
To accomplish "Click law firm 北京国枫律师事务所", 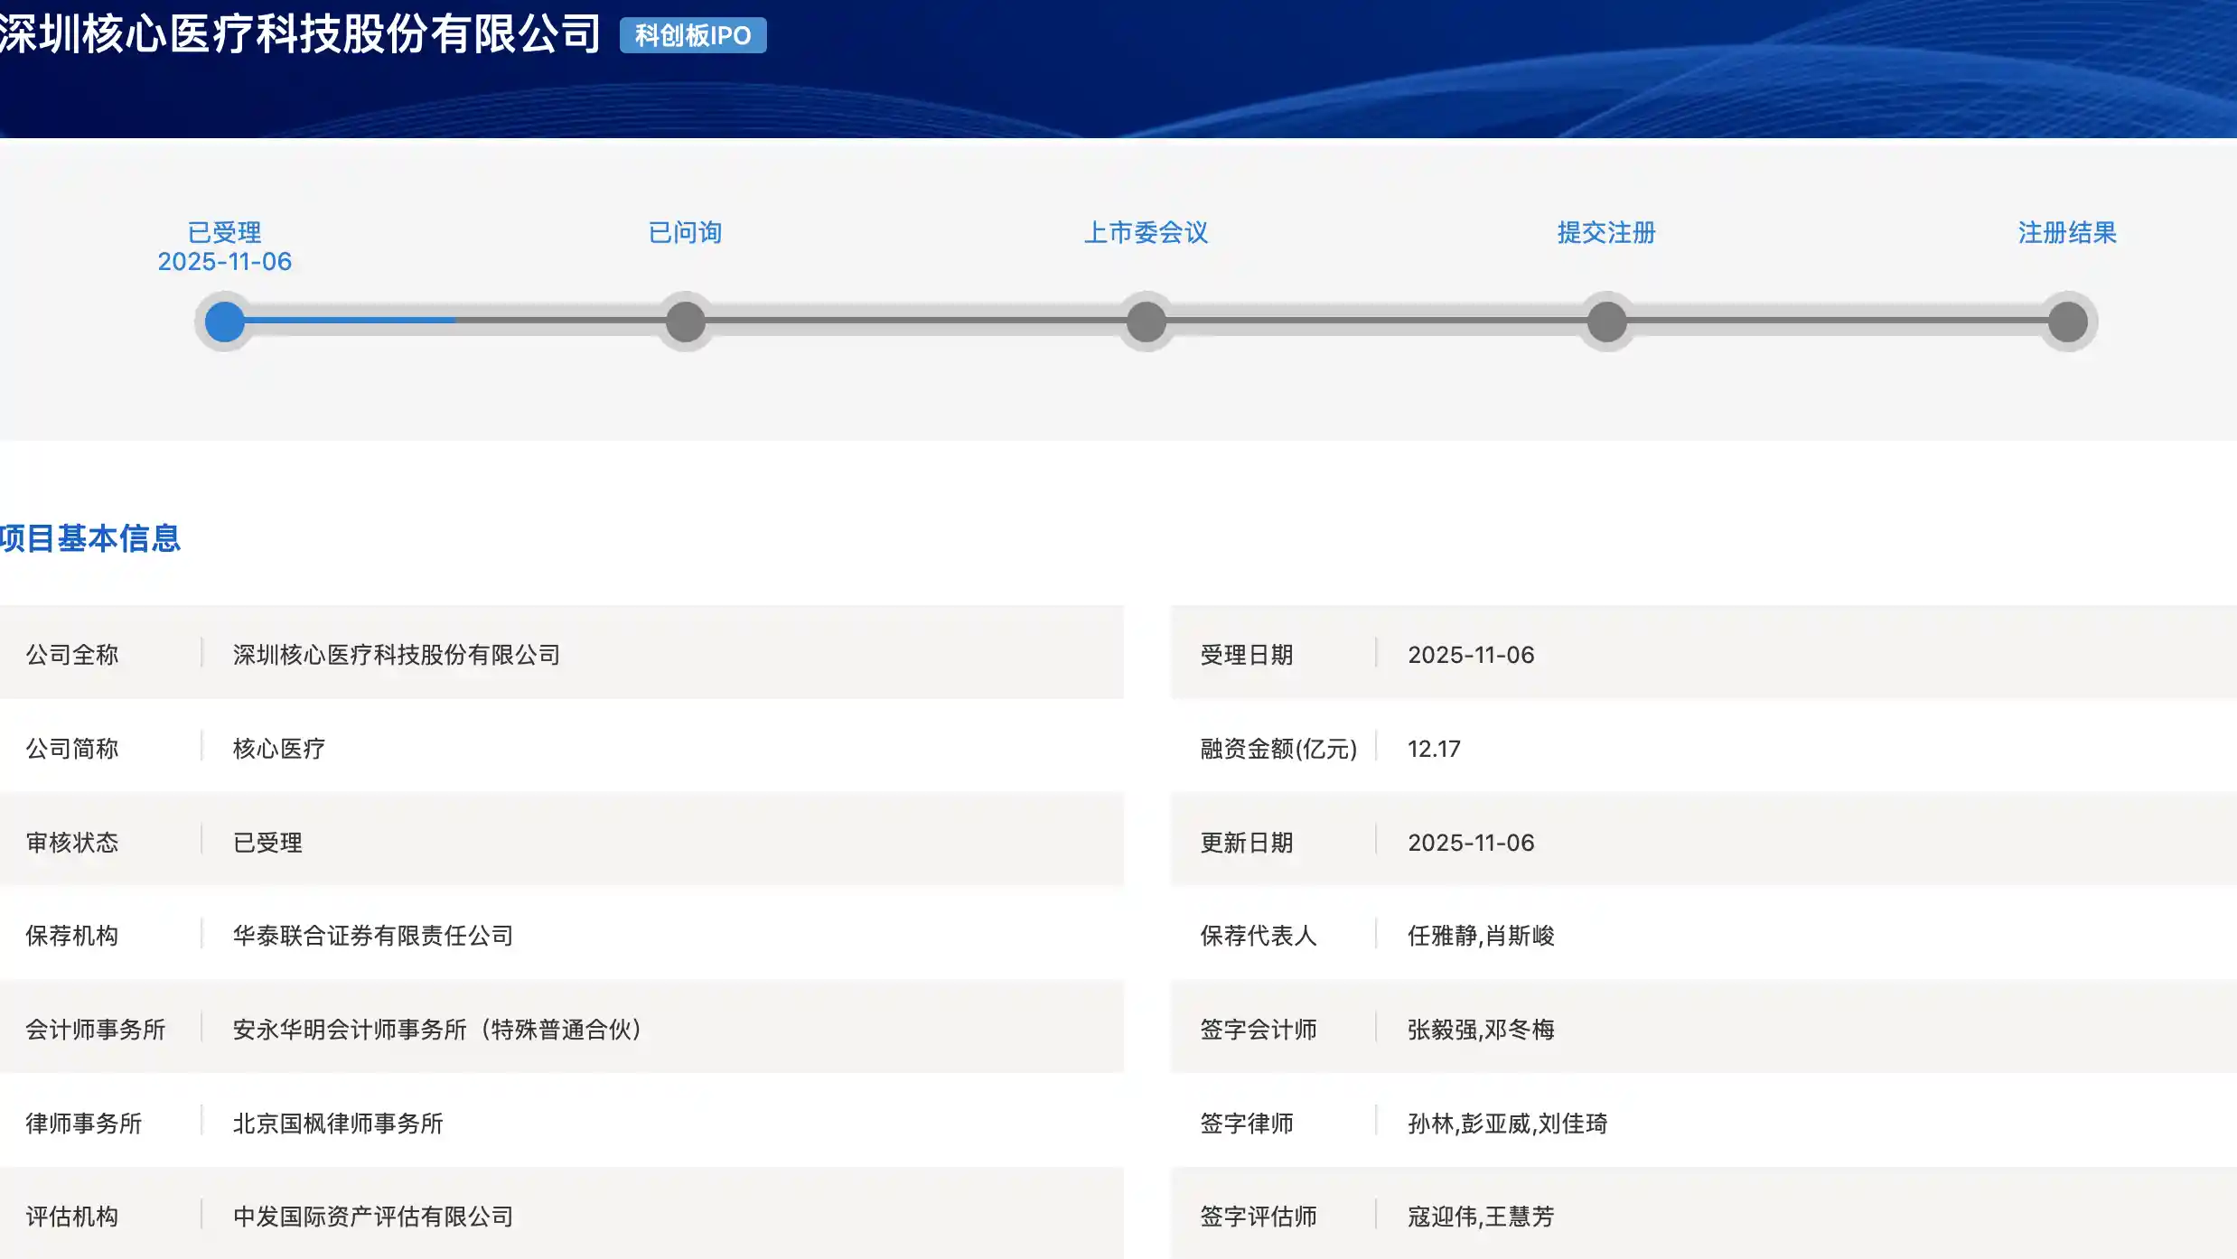I will coord(336,1124).
